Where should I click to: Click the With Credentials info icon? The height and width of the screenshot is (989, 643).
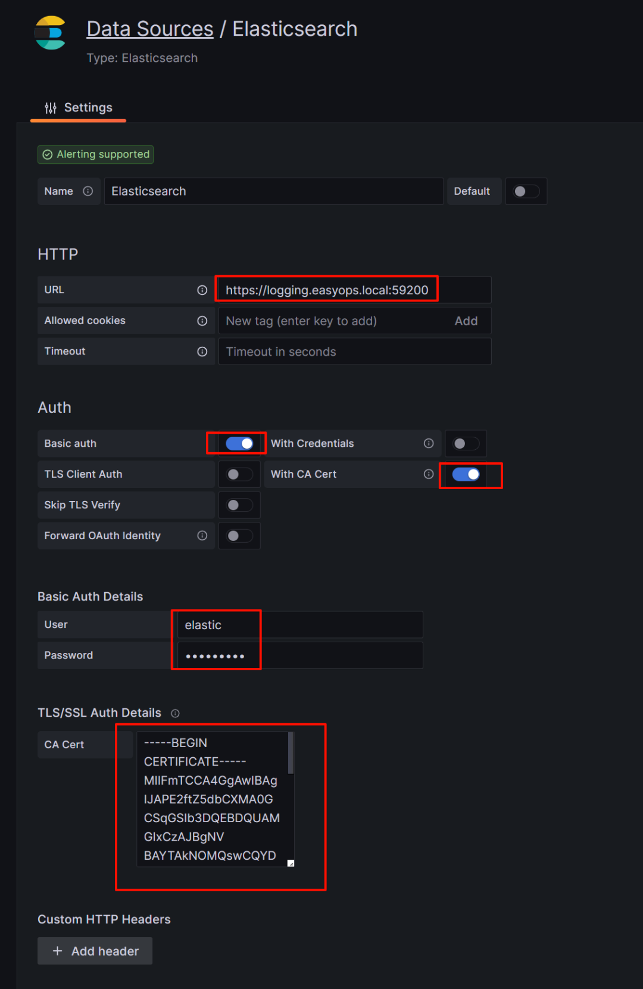click(429, 444)
